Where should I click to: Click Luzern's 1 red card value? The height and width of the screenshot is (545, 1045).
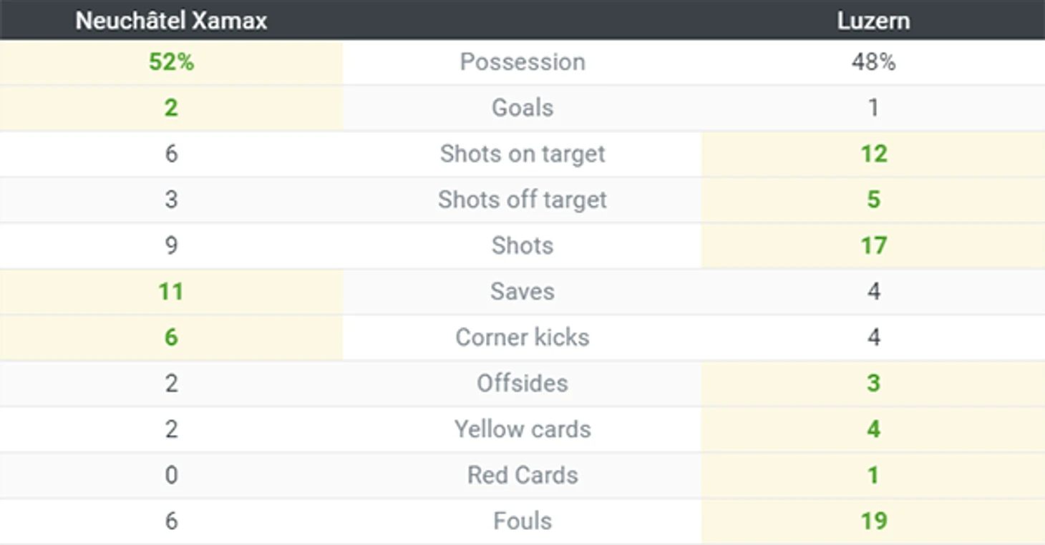873,475
